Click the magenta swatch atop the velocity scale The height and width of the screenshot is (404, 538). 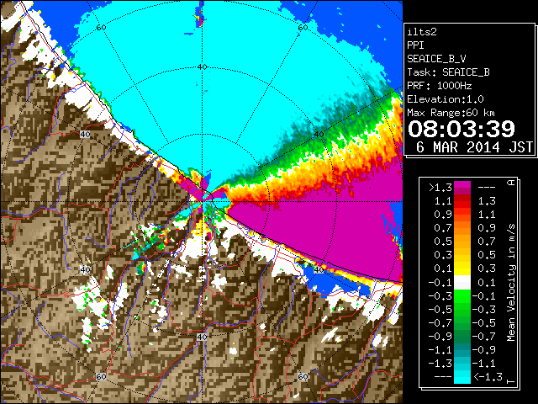[462, 185]
